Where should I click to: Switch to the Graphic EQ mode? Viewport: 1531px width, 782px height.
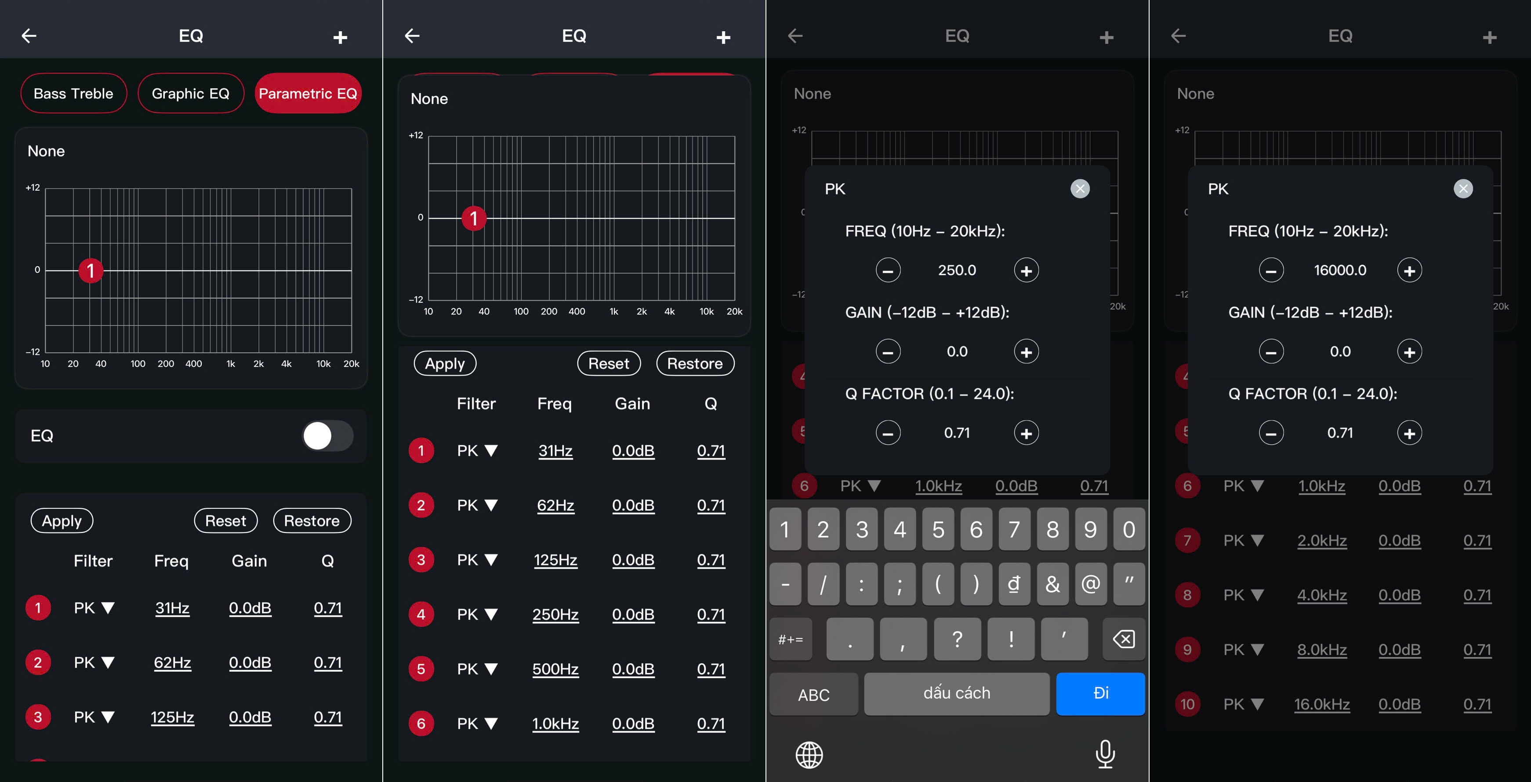tap(191, 93)
